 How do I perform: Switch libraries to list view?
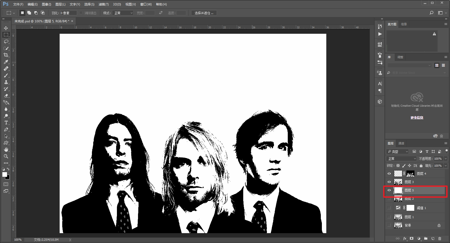click(443, 65)
